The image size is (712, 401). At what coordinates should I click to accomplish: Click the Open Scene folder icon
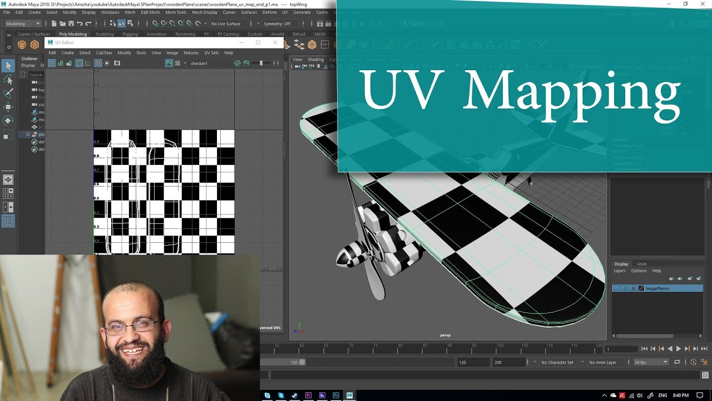pos(62,23)
